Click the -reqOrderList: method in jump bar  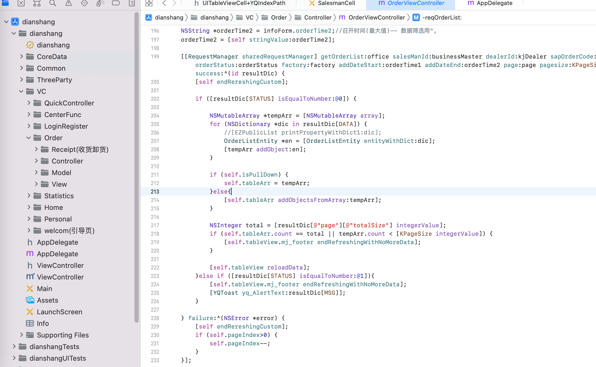[442, 17]
